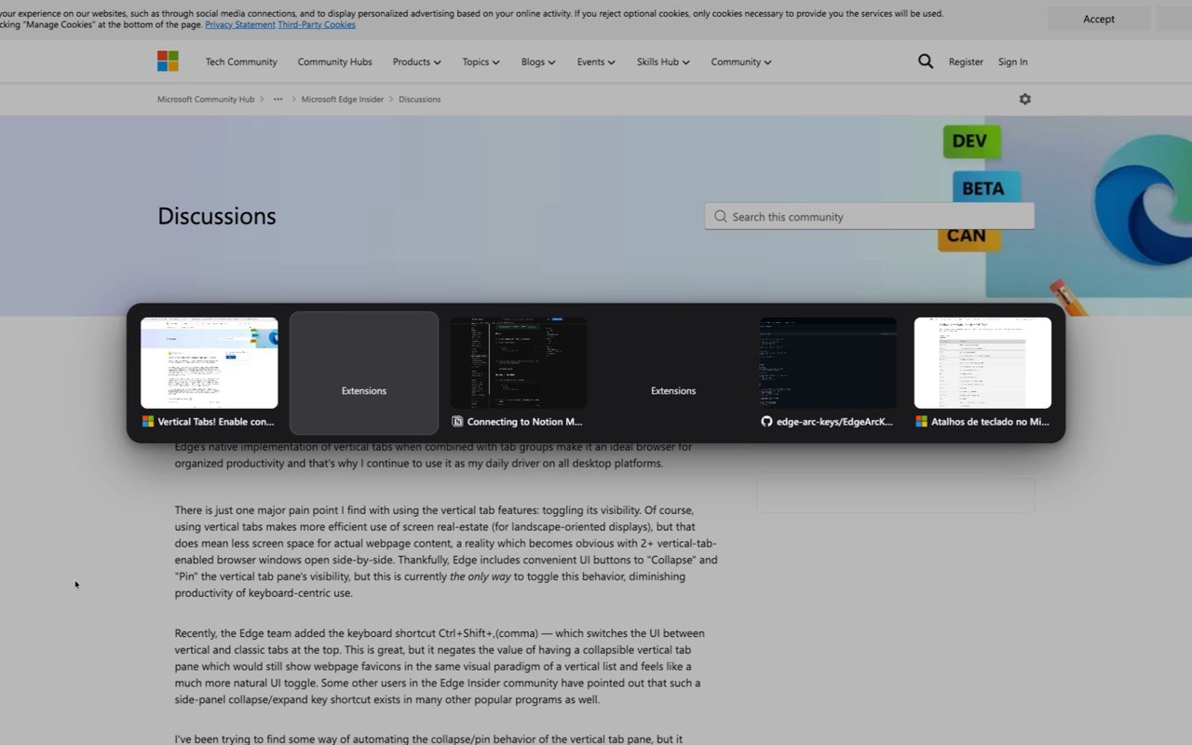Click the Discussions breadcrumb item

420,99
